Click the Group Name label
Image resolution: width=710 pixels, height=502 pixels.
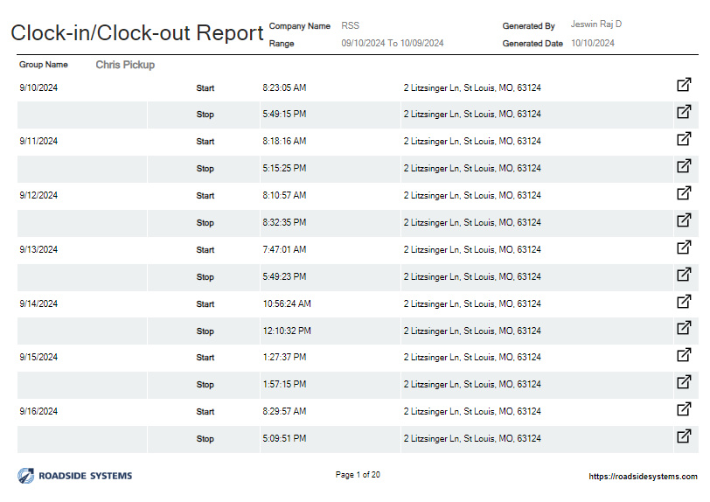click(44, 65)
